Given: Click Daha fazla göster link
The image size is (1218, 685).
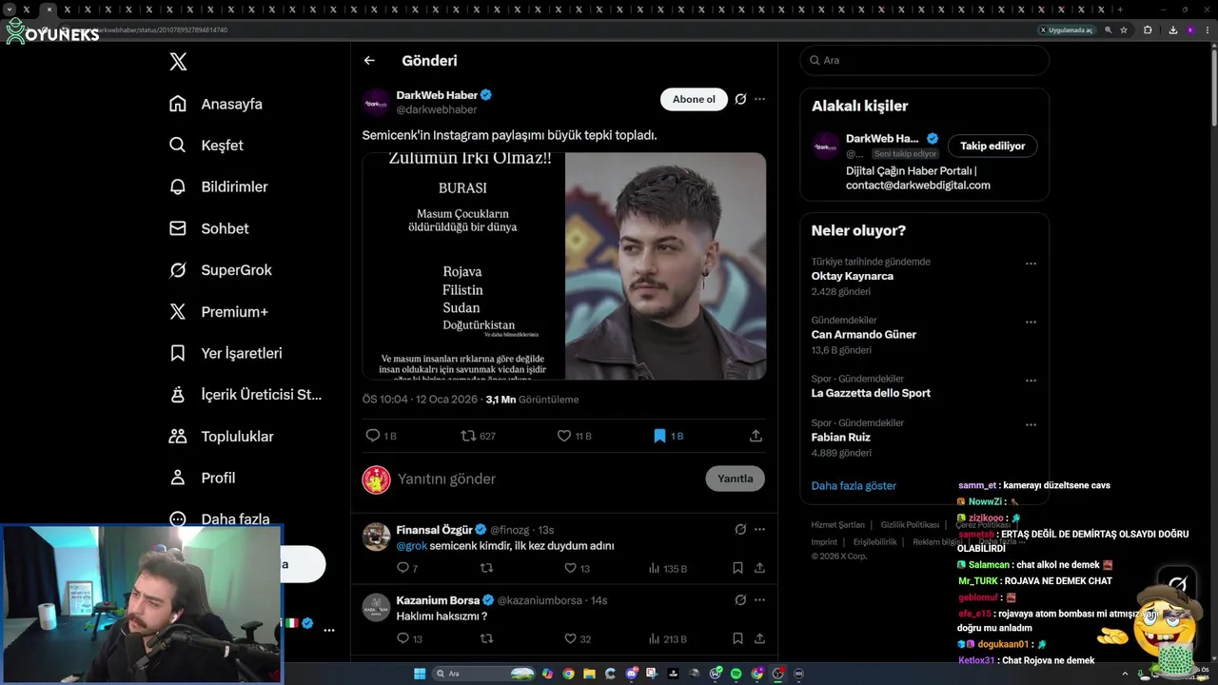Looking at the screenshot, I should click(x=854, y=485).
